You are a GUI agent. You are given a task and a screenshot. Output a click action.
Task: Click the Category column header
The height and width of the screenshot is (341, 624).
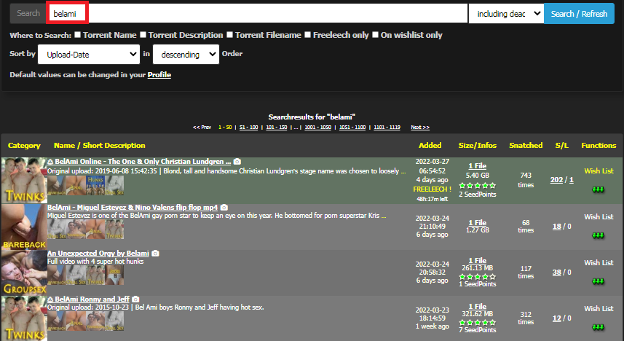[x=24, y=146]
